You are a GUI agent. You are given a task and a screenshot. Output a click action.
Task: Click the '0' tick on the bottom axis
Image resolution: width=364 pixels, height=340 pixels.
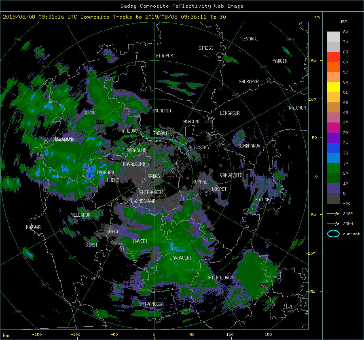click(154, 335)
